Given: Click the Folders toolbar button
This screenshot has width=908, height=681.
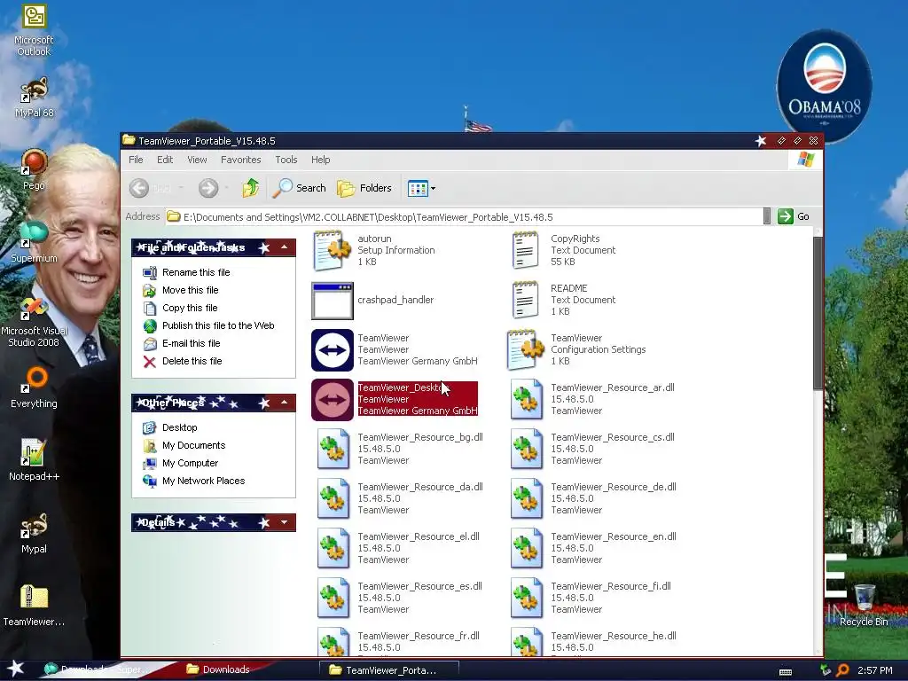Looking at the screenshot, I should (364, 188).
